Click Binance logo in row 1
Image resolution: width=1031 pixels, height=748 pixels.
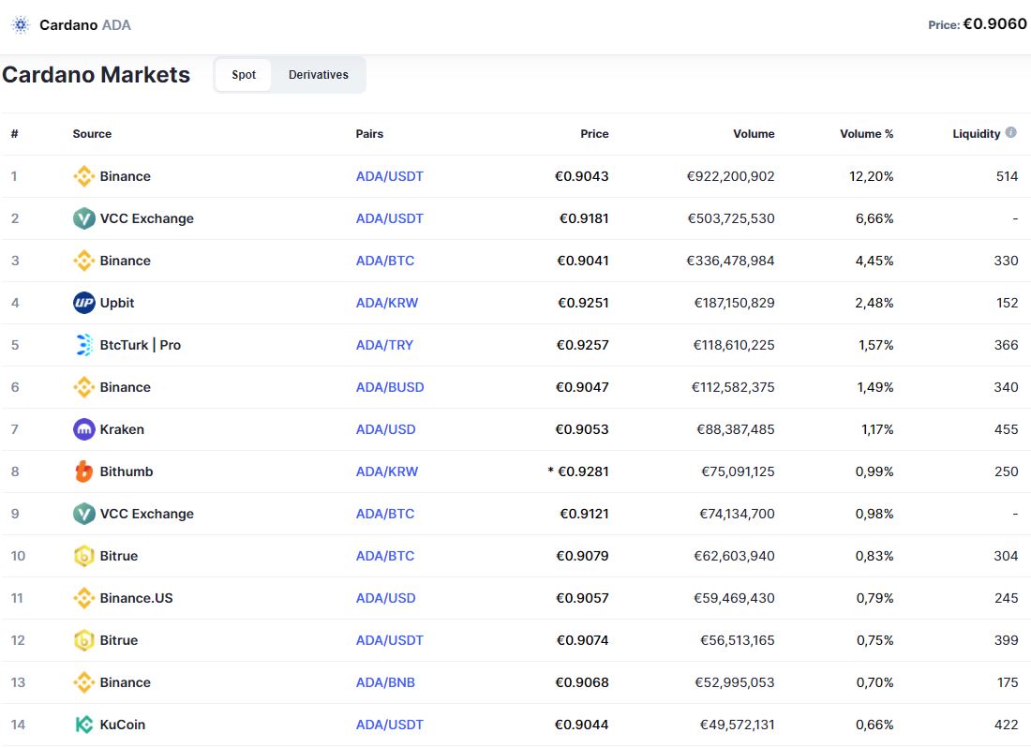84,176
